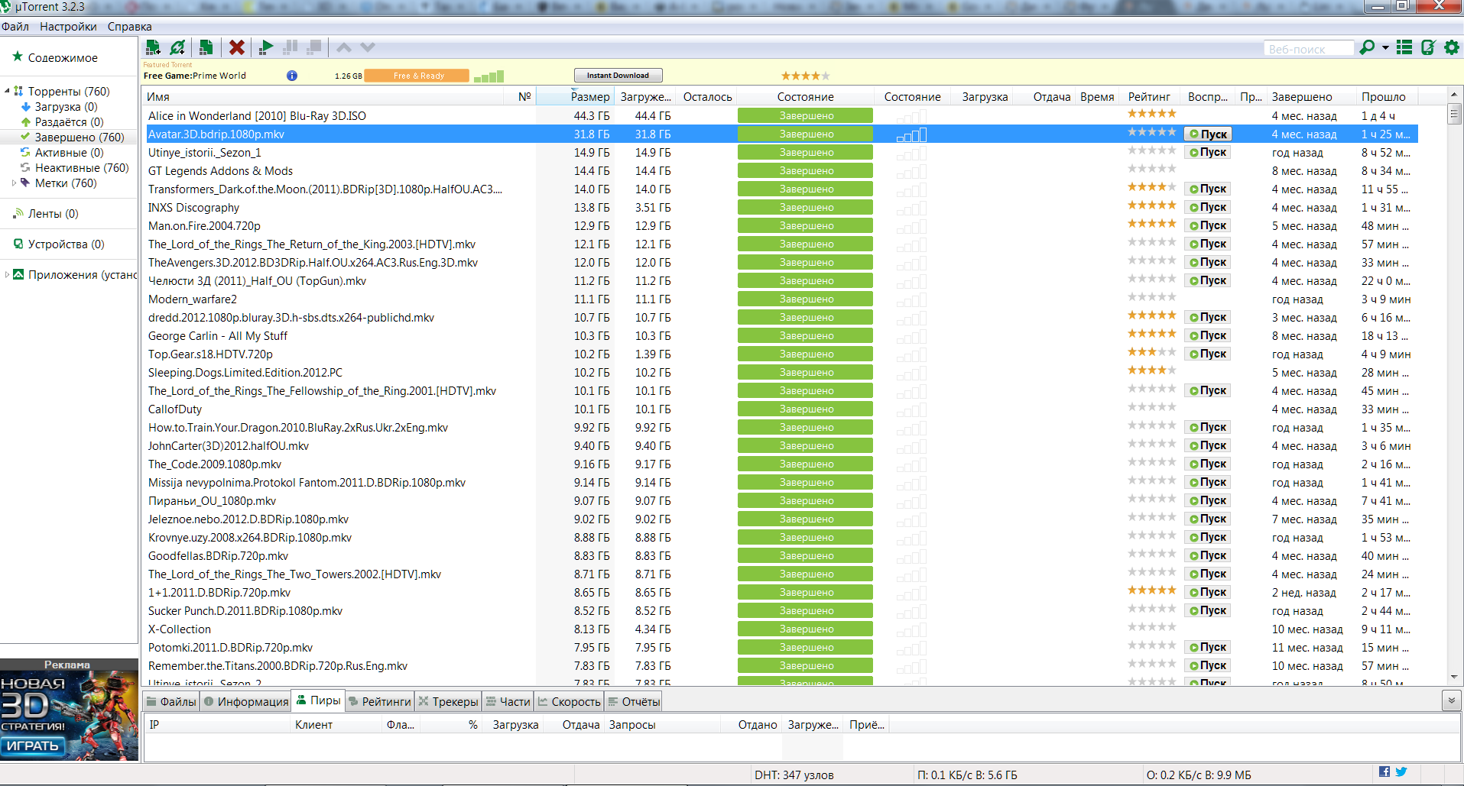
Task: Select Неактивные (760) category
Action: [82, 168]
